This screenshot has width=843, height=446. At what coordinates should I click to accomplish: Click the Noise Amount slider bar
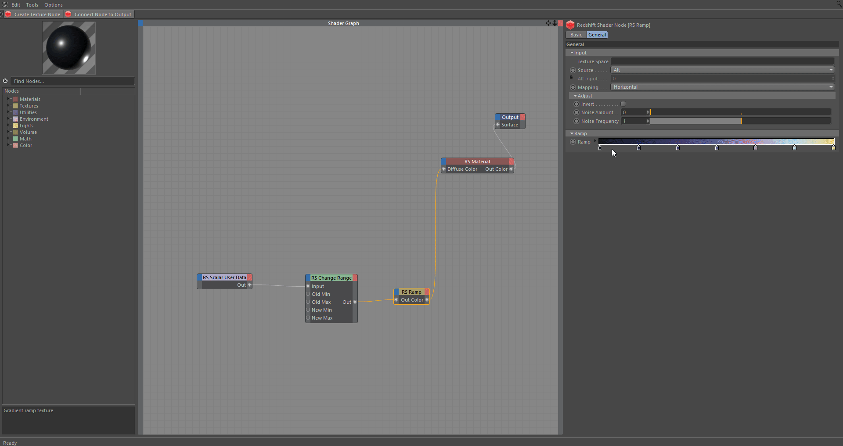pyautogui.click(x=741, y=112)
